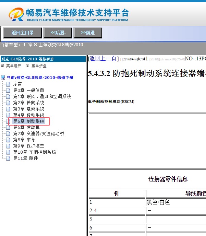Open 第10章 车辆控制系统
The height and width of the screenshot is (236, 206).
[x=34, y=152]
